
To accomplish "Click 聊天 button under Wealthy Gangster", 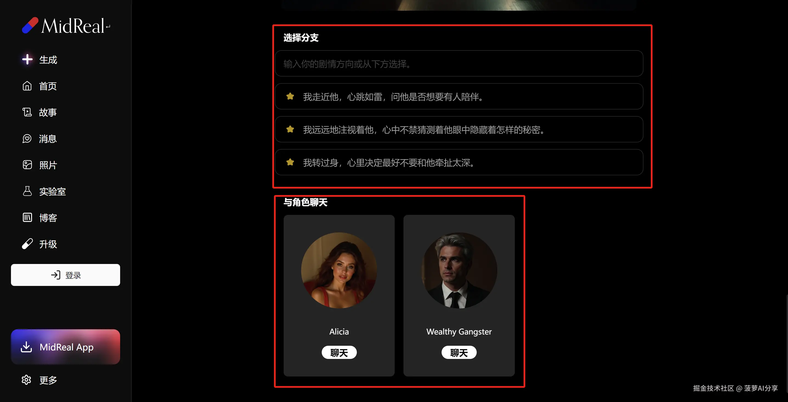I will tap(459, 352).
